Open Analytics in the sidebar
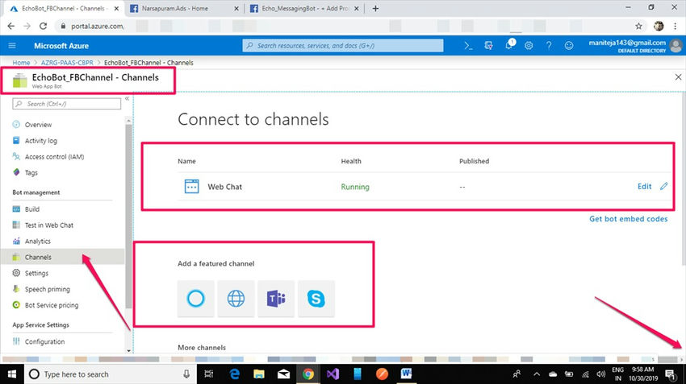Screen dimensions: 686x384 38,242
